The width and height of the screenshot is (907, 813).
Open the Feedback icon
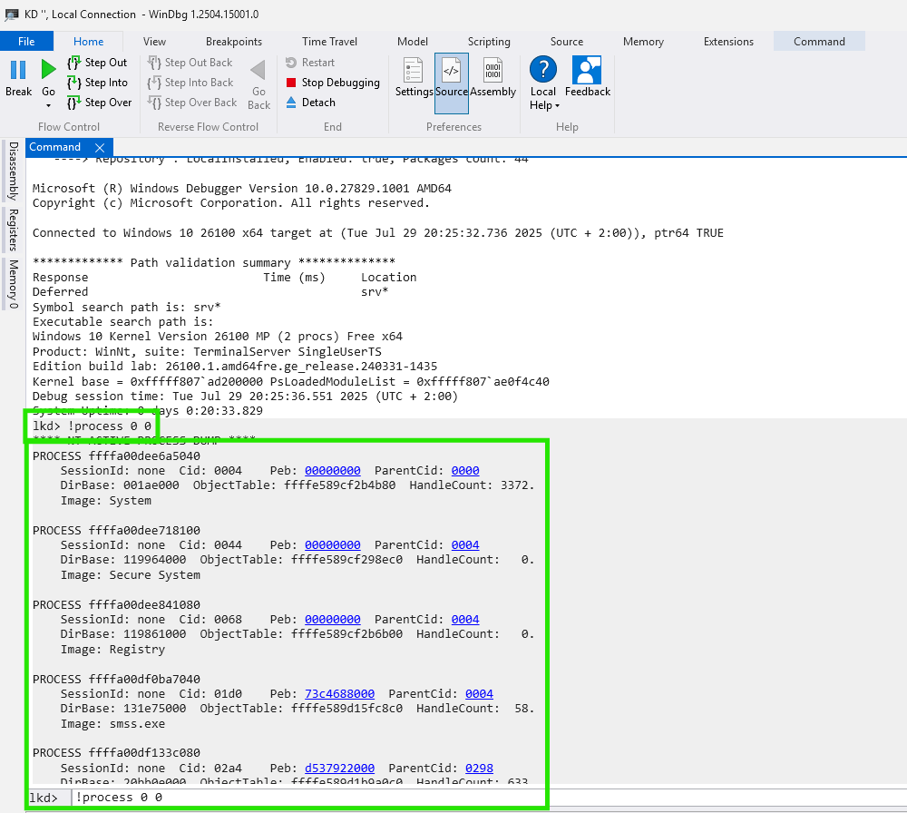587,70
